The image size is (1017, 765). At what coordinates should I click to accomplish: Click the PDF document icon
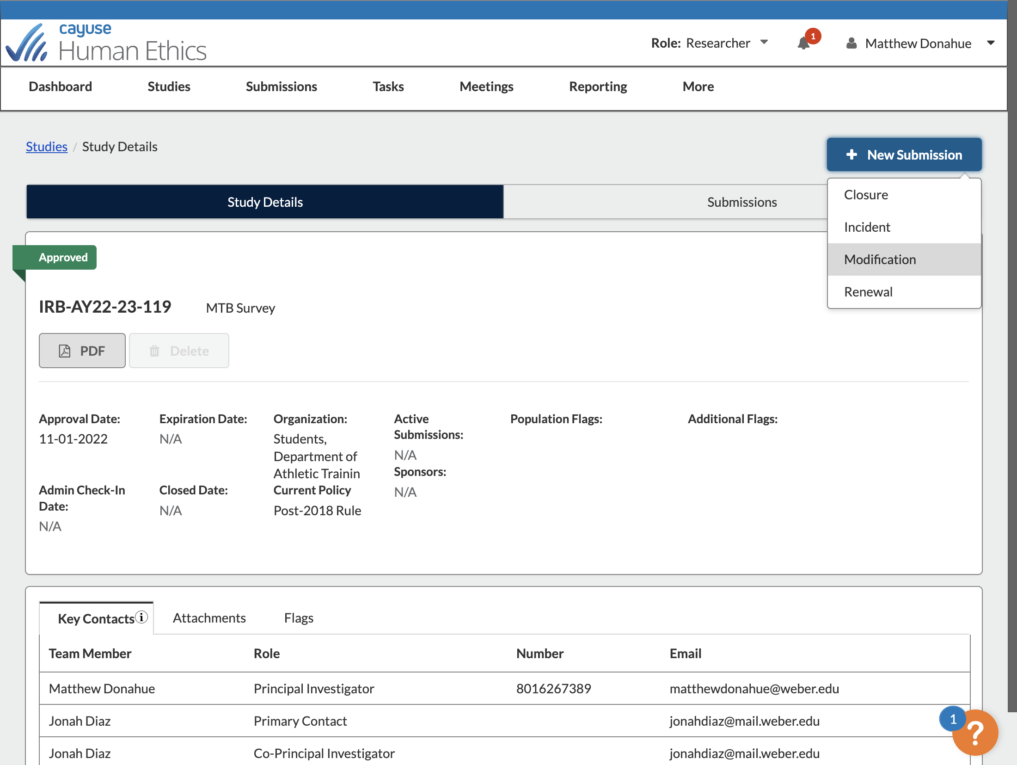tap(65, 351)
